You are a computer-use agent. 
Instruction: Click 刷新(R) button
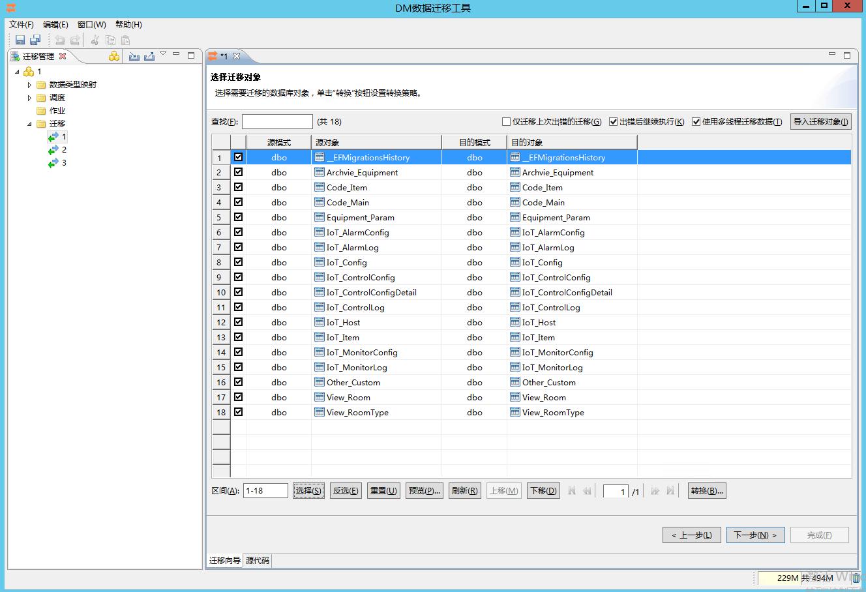[x=464, y=491]
